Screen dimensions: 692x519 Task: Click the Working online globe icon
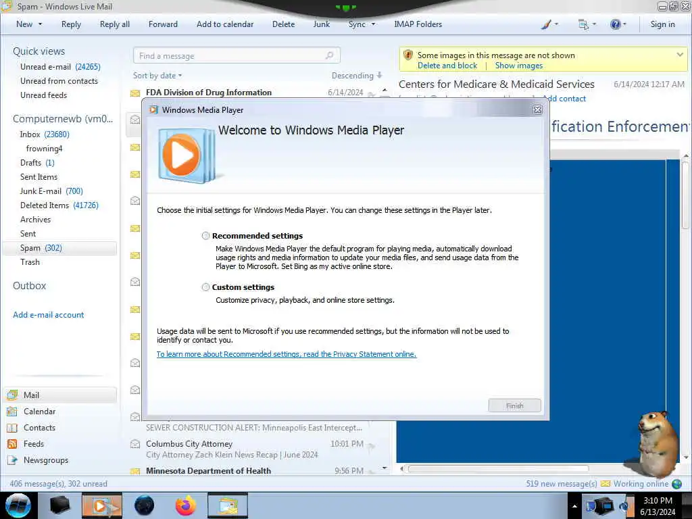tap(677, 484)
